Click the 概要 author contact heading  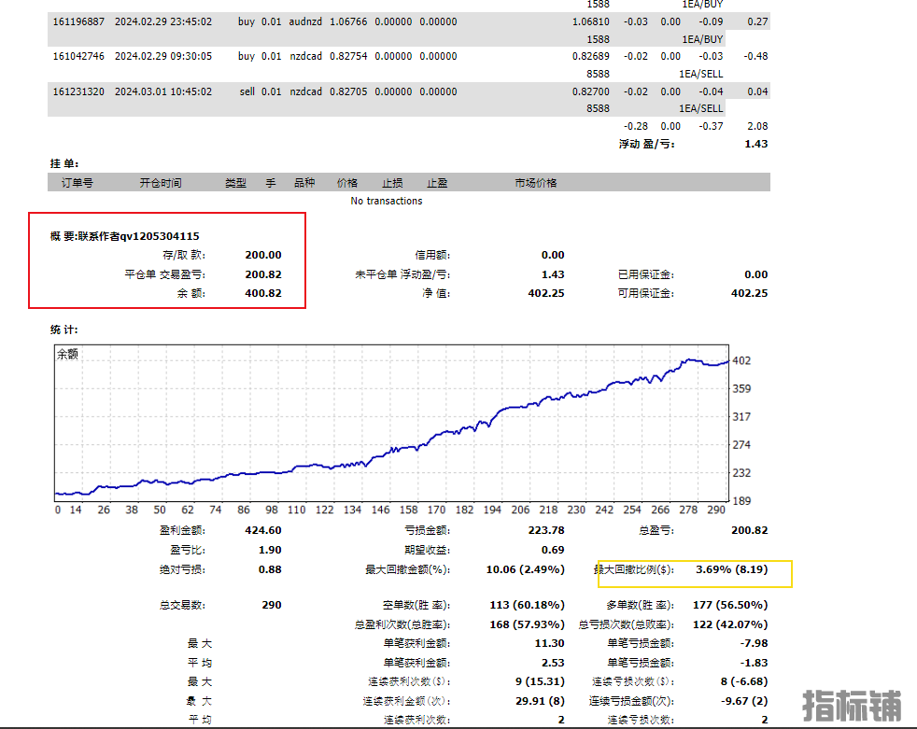(124, 236)
